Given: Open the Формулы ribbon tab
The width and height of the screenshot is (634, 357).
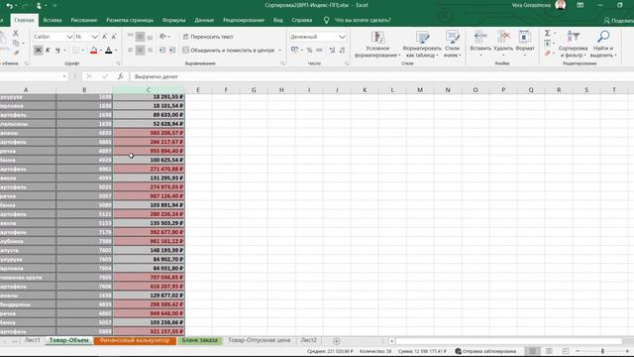Looking at the screenshot, I should (174, 20).
